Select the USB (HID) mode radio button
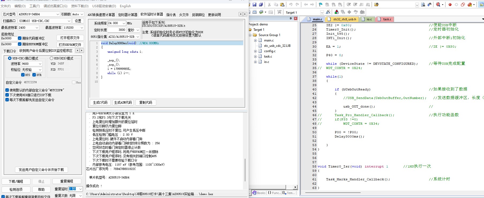Screen dimensions: 484x198 (x=51, y=58)
